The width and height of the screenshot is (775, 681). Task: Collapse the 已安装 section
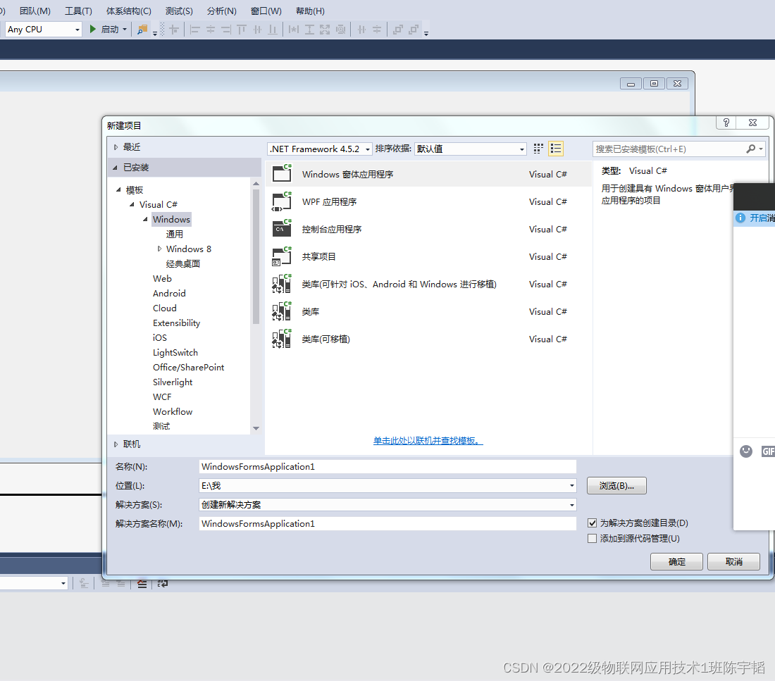[115, 168]
